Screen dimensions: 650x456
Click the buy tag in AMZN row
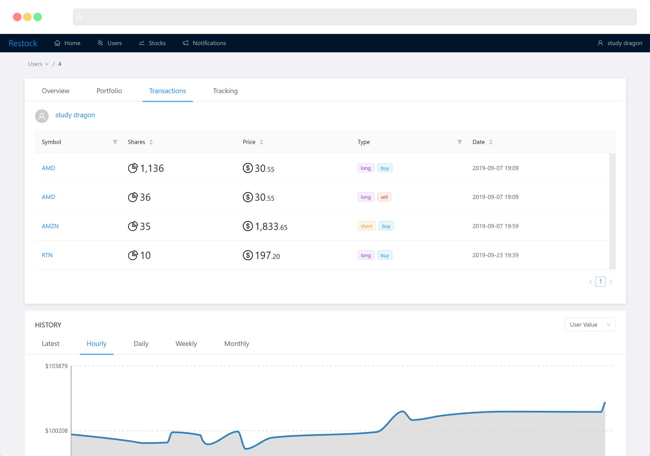[x=386, y=226]
